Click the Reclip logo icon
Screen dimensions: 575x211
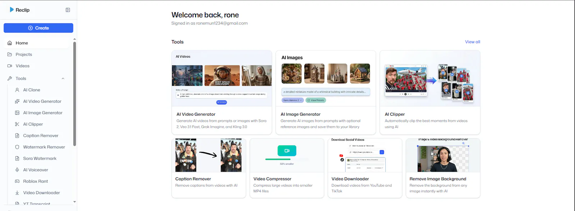click(x=11, y=10)
